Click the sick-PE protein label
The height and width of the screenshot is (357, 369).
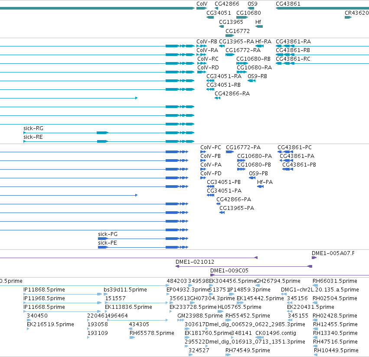(x=107, y=243)
